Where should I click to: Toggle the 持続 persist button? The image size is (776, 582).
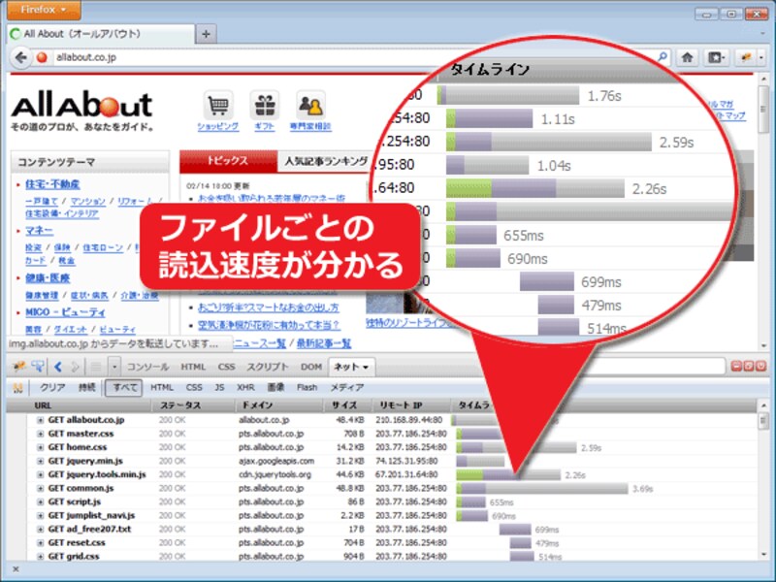(86, 387)
